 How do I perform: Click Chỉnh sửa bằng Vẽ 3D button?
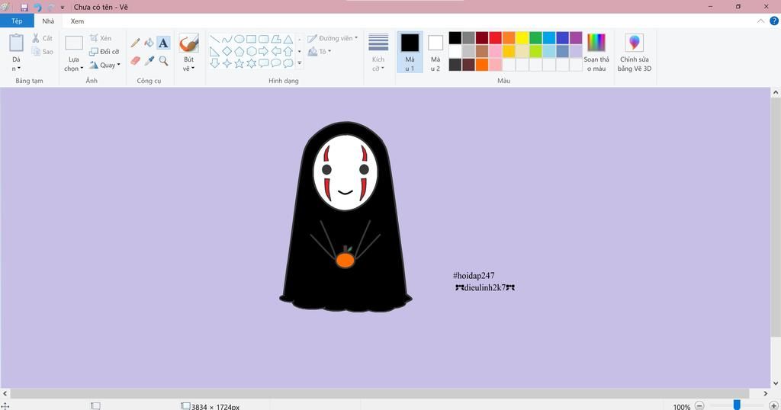coord(635,53)
